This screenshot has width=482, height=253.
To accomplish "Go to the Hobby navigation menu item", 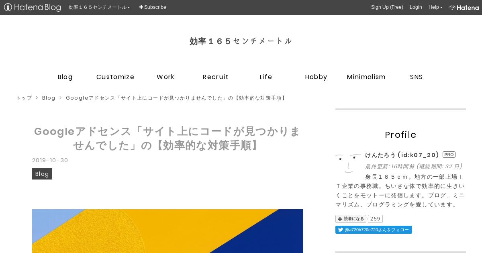I will tap(316, 77).
